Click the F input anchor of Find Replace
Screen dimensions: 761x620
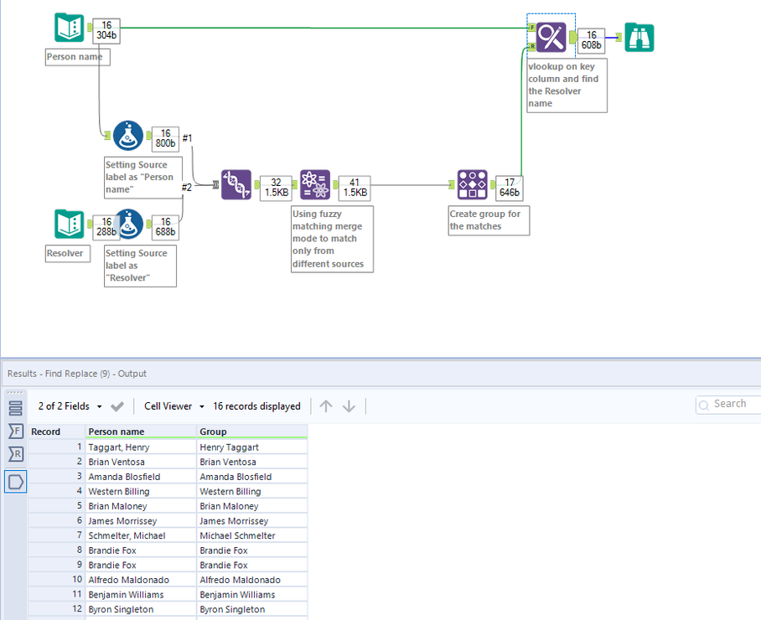(532, 28)
